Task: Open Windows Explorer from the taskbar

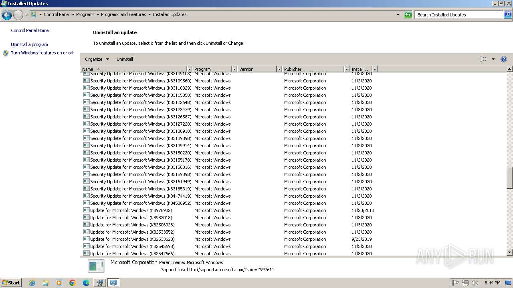Action: pos(45,283)
